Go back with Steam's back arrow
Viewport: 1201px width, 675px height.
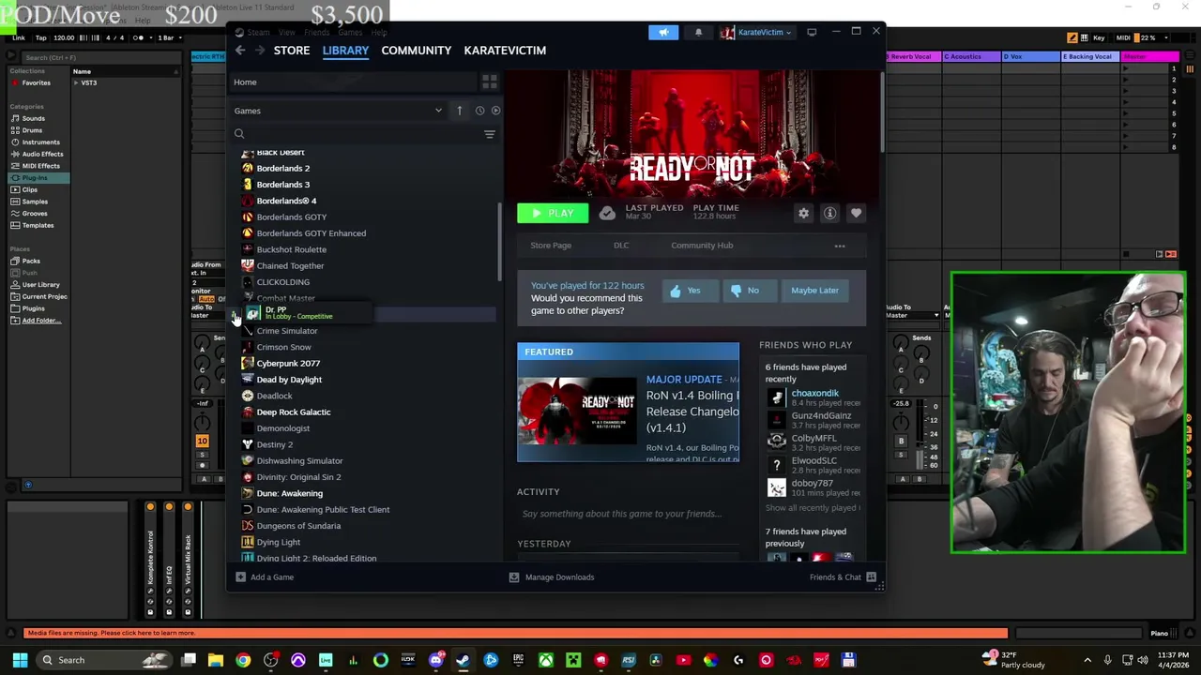point(240,50)
